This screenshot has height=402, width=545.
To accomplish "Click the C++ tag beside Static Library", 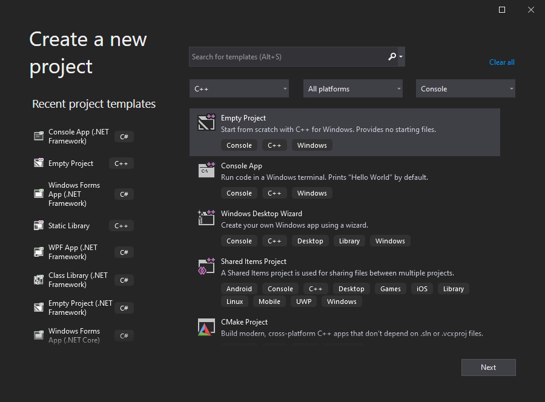I will (121, 226).
